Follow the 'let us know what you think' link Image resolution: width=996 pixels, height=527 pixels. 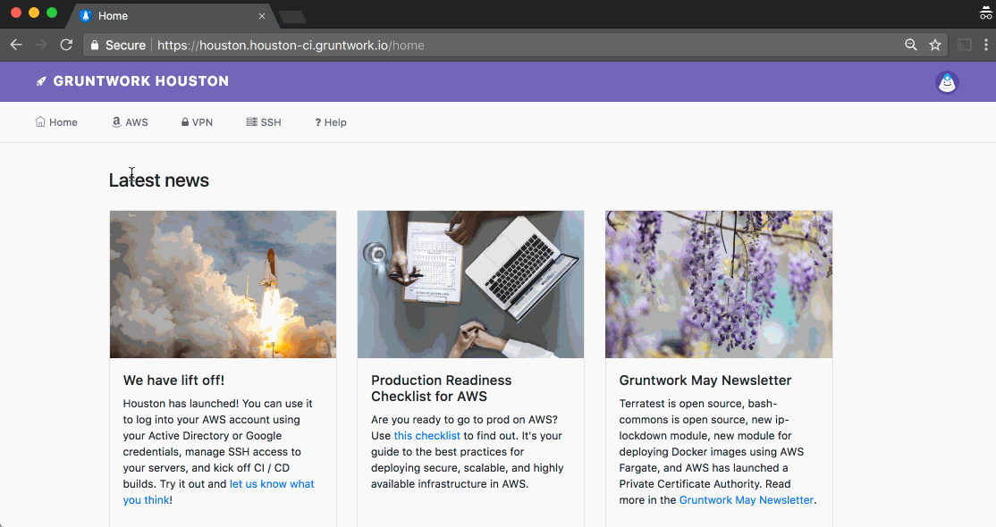218,492
